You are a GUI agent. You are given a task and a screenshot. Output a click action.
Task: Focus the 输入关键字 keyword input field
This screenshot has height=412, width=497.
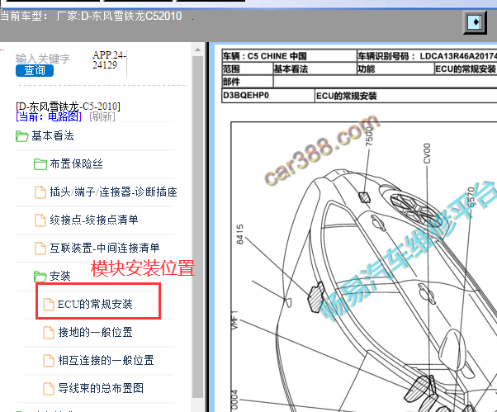(x=42, y=59)
